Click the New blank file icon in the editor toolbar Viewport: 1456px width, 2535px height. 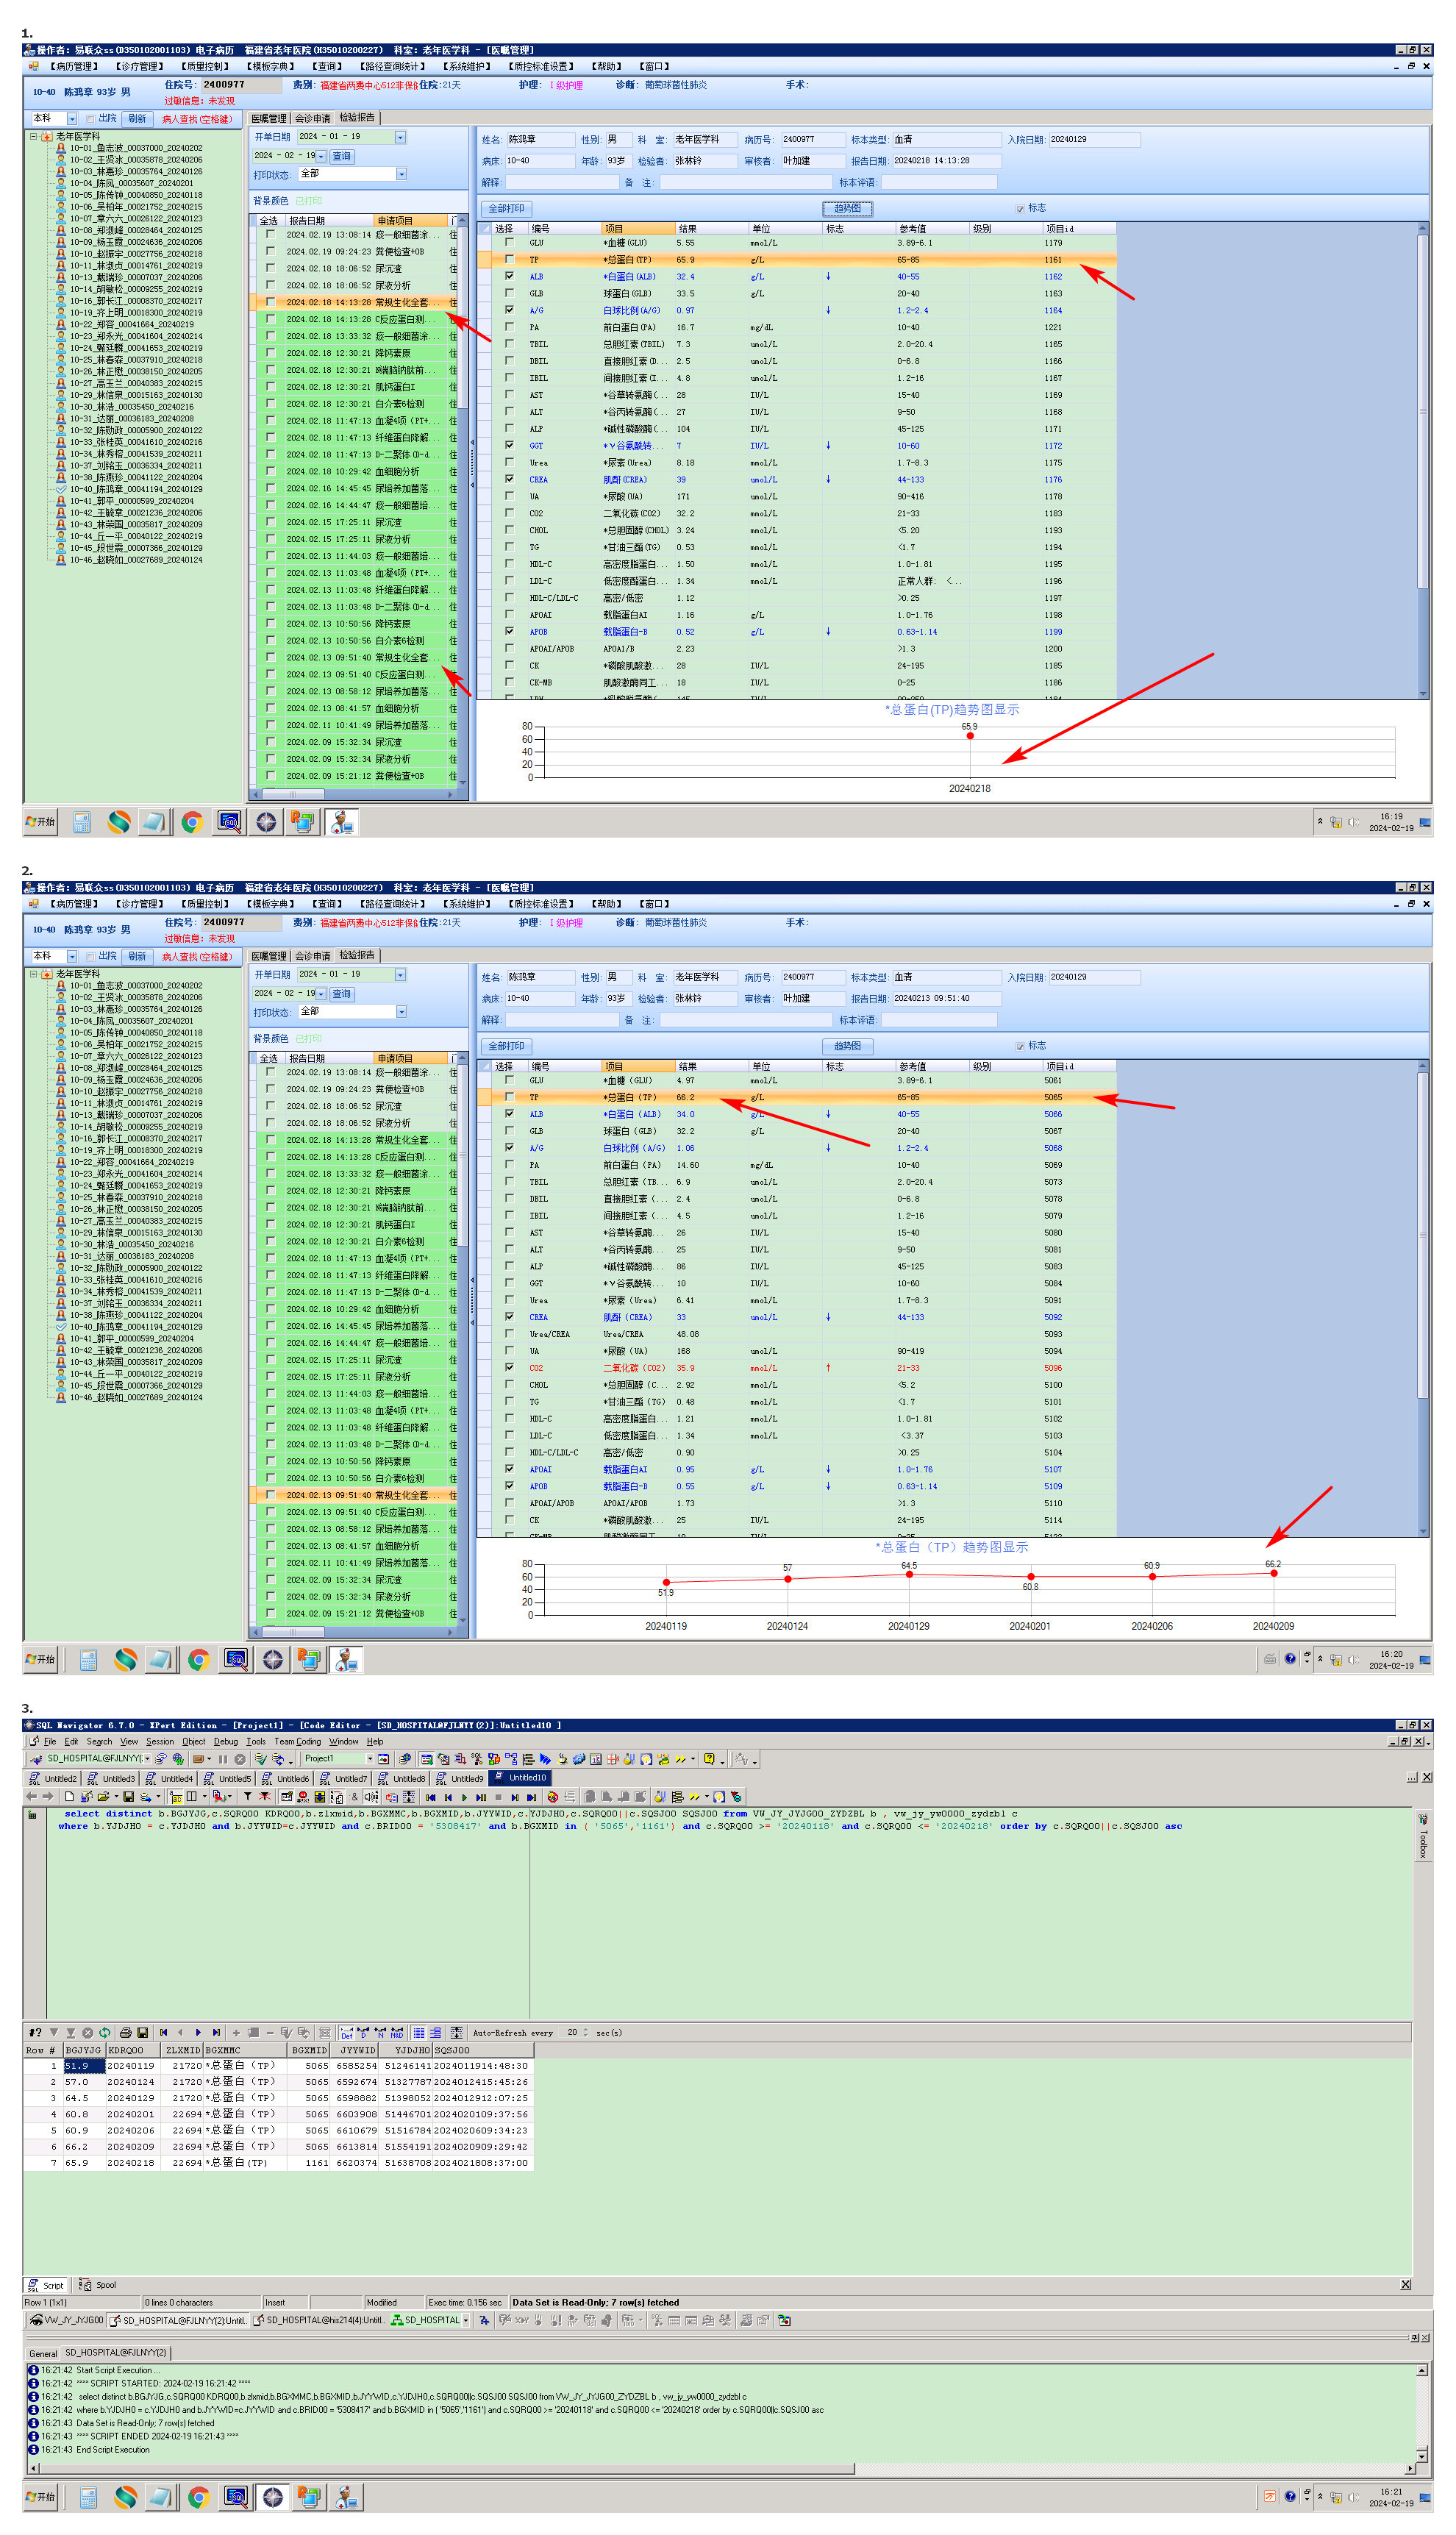click(x=69, y=1797)
